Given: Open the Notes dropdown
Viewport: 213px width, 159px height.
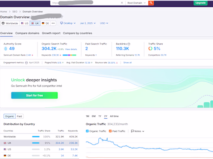Looking at the screenshot, I should (x=138, y=131).
